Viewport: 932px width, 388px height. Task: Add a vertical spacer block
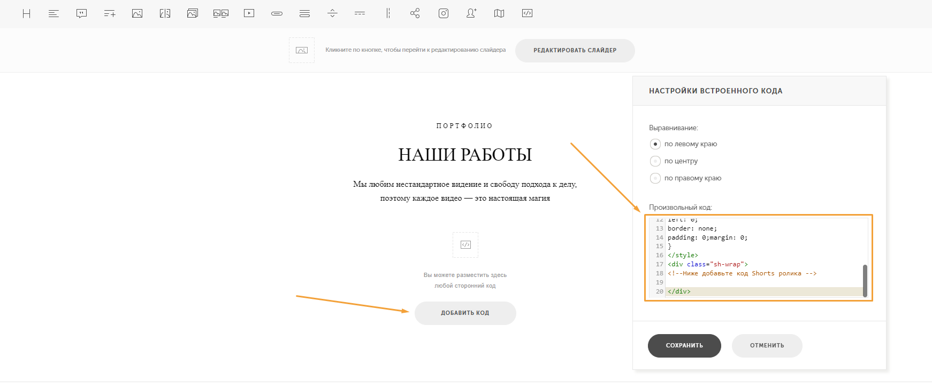point(332,13)
